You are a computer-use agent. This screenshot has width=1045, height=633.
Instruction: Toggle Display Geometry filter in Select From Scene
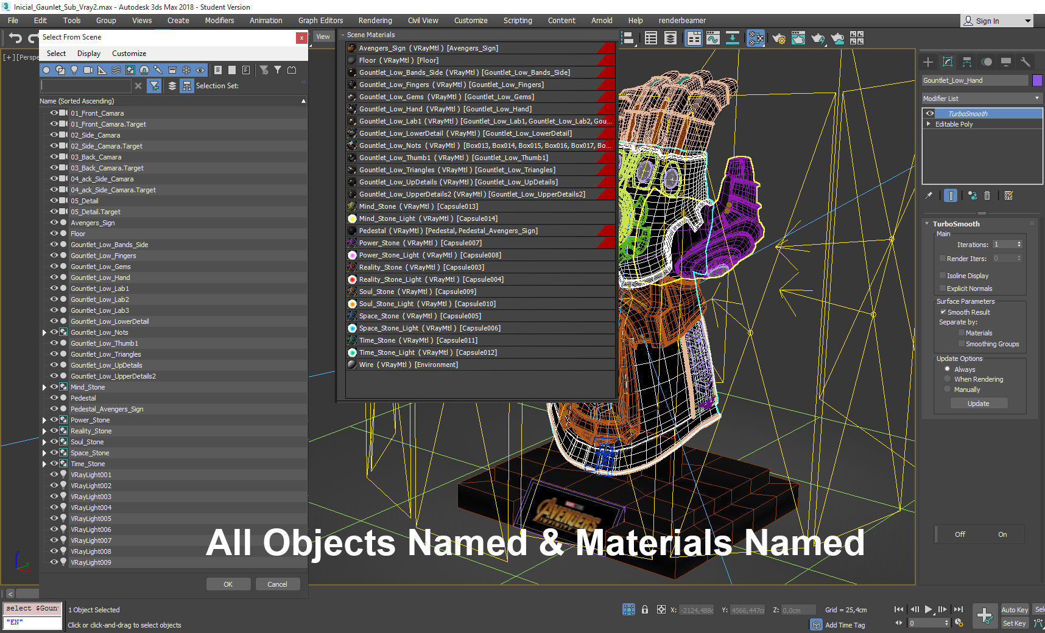[46, 70]
